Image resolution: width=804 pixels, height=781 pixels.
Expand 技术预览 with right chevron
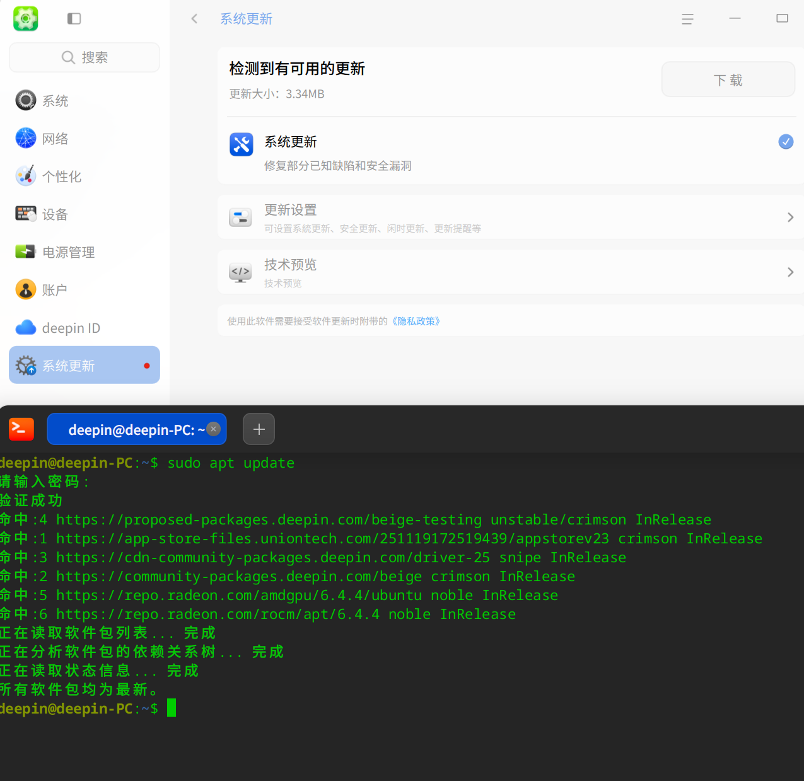point(790,272)
